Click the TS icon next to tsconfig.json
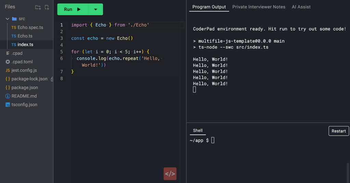Screen dimensions: 350x183 [x=8, y=105]
